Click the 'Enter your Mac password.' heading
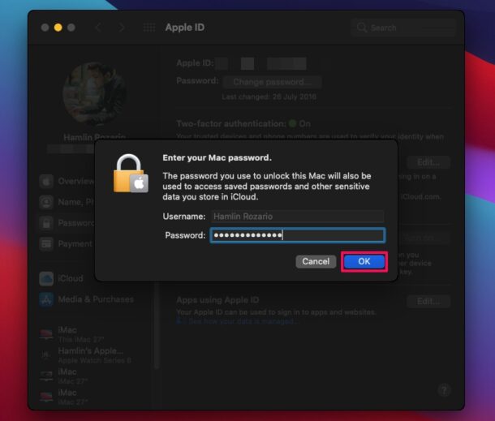Image resolution: width=495 pixels, height=421 pixels. pyautogui.click(x=217, y=158)
